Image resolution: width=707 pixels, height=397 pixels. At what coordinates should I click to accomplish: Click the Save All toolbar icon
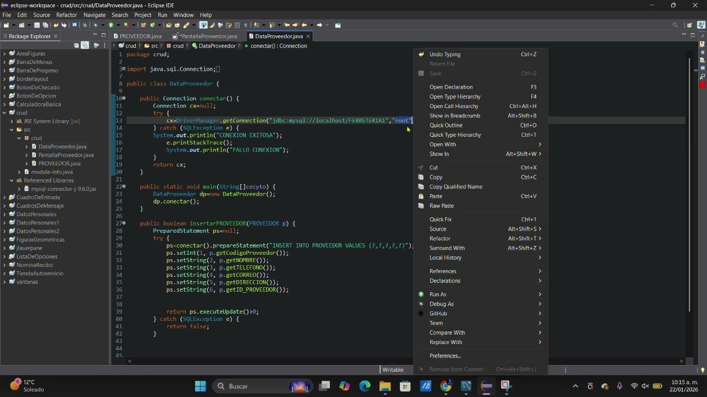(x=45, y=25)
